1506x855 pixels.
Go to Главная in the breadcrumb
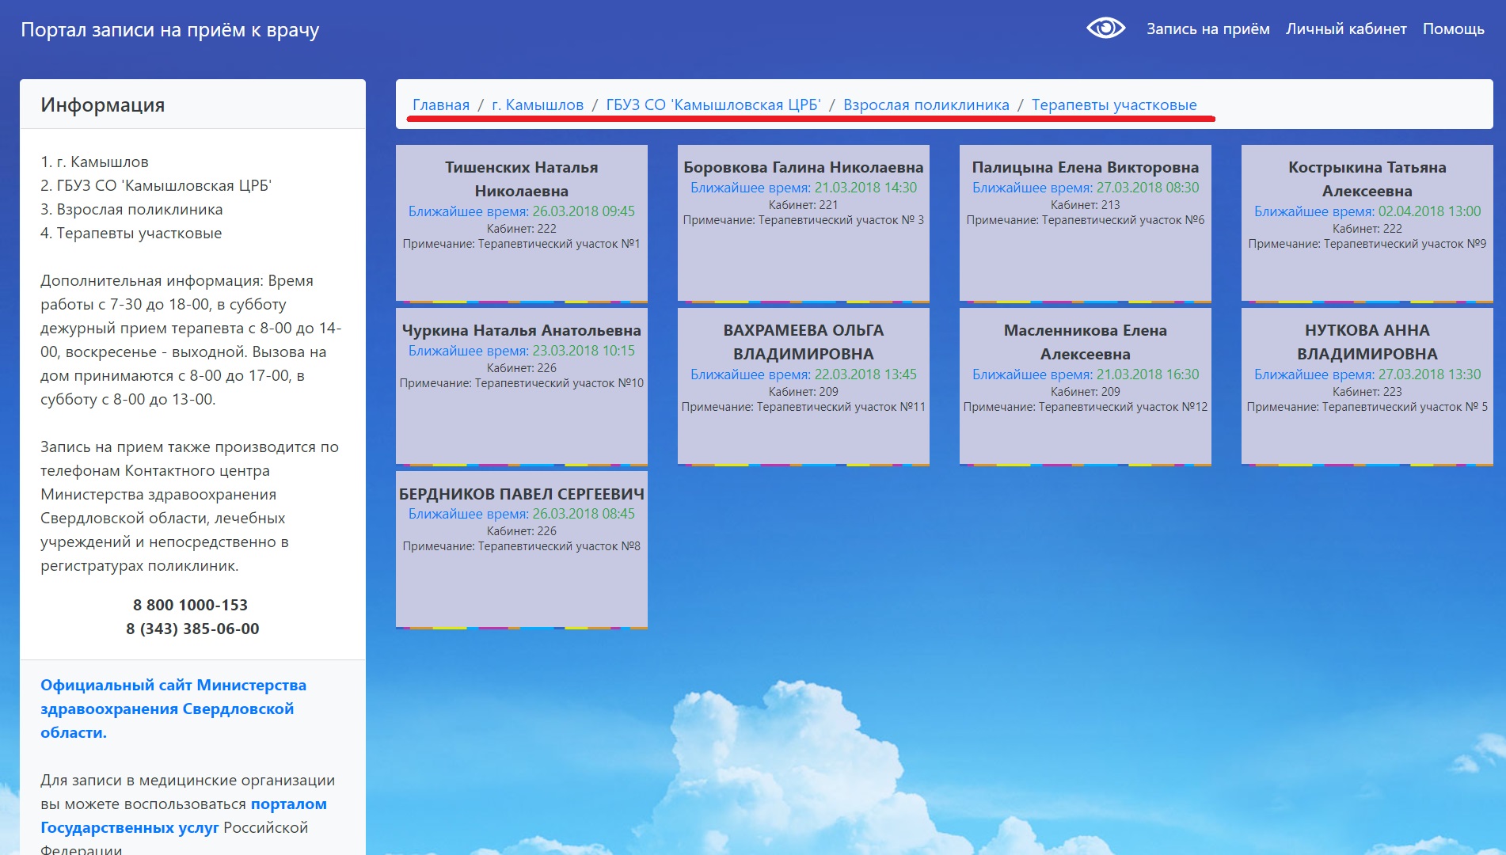point(440,104)
